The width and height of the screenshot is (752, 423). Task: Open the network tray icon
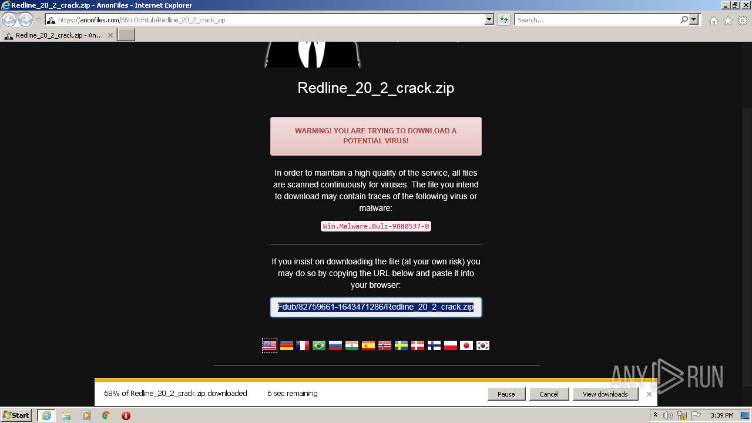tap(682, 415)
